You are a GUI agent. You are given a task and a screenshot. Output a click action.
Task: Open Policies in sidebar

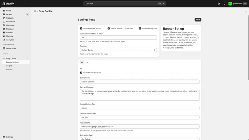tap(9, 69)
